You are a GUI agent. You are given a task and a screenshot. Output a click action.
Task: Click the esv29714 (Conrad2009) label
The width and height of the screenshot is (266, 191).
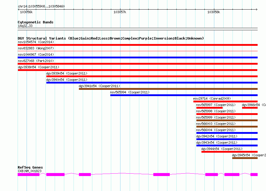pyautogui.click(x=212, y=98)
